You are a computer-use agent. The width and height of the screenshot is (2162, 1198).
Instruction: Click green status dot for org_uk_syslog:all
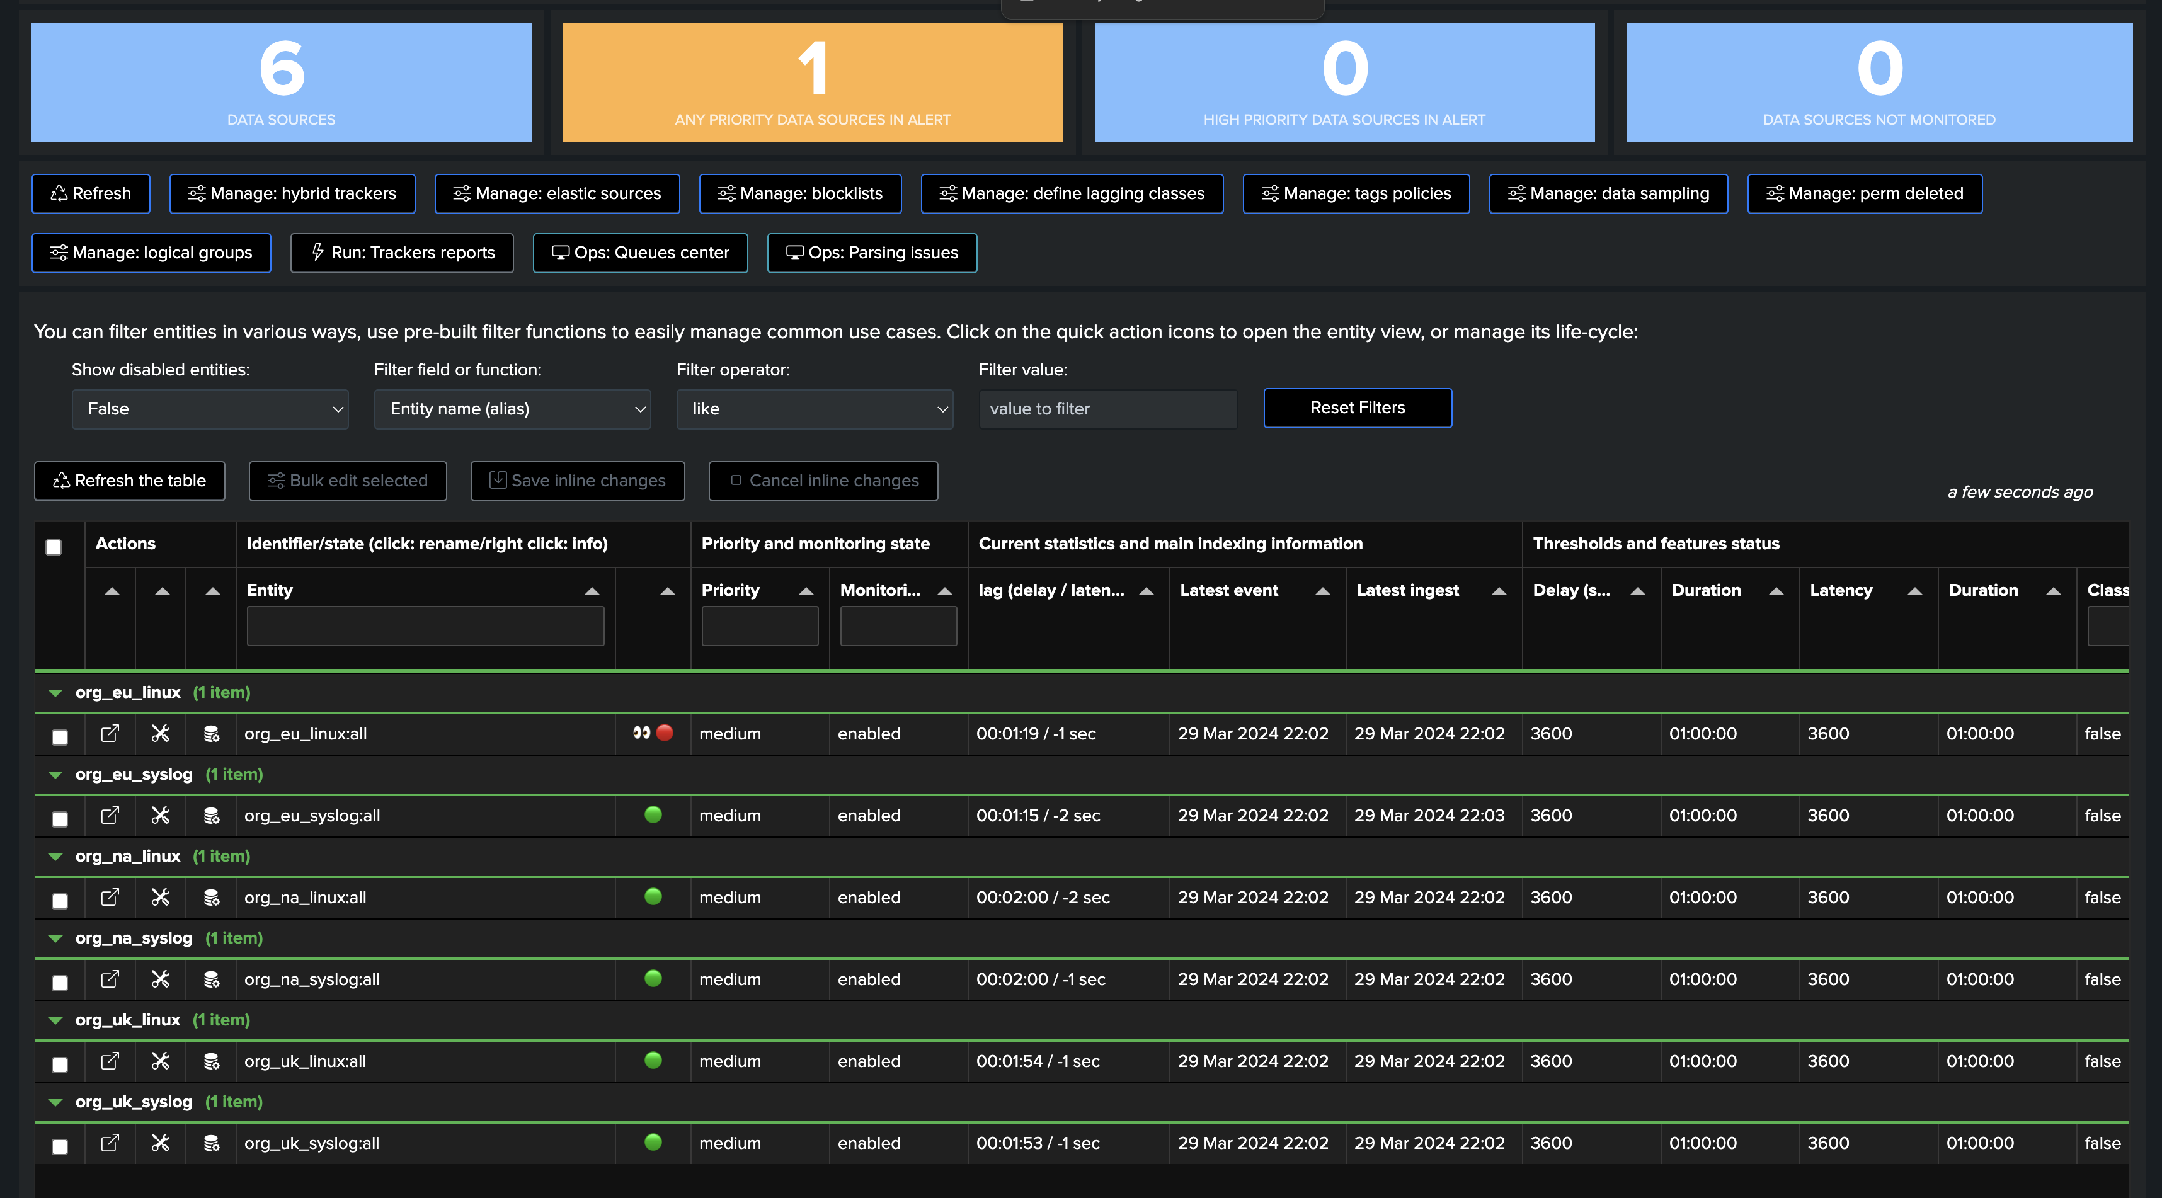(653, 1142)
